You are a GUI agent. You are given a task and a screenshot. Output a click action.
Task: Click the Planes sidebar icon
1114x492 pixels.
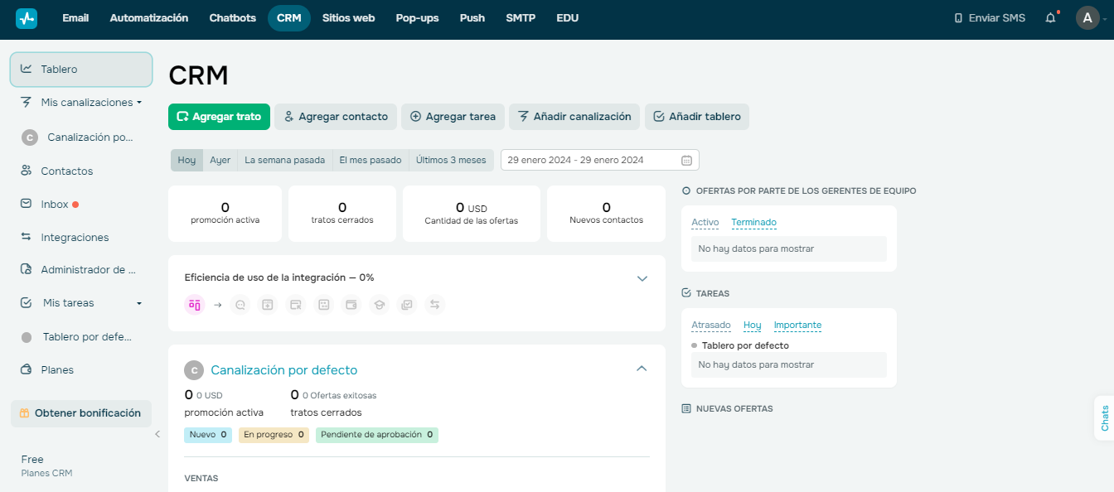click(x=27, y=369)
